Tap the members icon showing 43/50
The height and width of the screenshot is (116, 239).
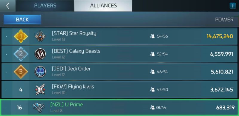click(152, 89)
